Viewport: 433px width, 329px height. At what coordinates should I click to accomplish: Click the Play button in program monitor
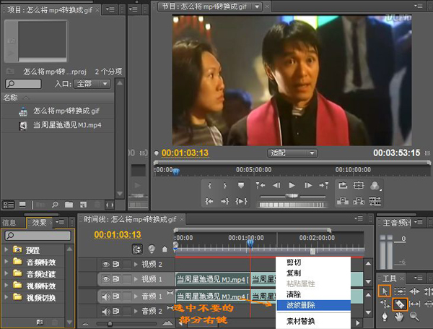(292, 185)
